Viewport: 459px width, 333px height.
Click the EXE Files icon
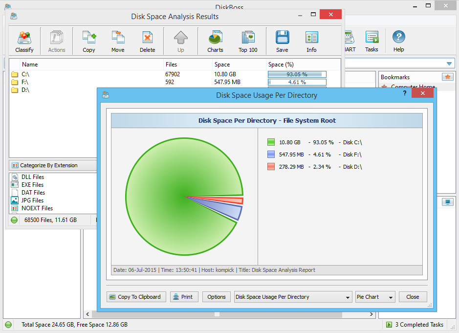[x=15, y=185]
